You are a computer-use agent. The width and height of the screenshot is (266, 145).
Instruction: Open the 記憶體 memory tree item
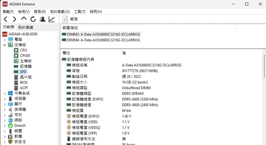(26, 66)
